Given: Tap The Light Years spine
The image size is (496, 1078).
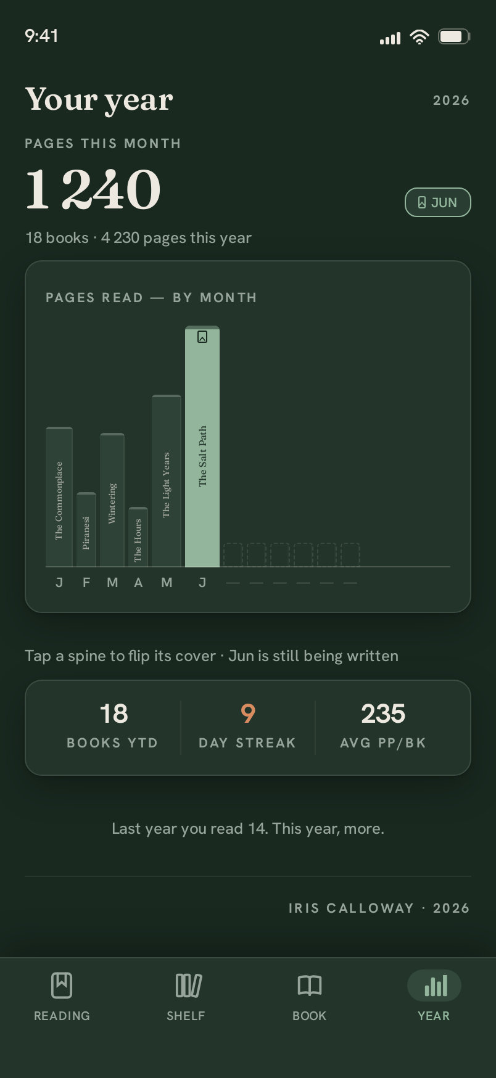Looking at the screenshot, I should pyautogui.click(x=167, y=481).
